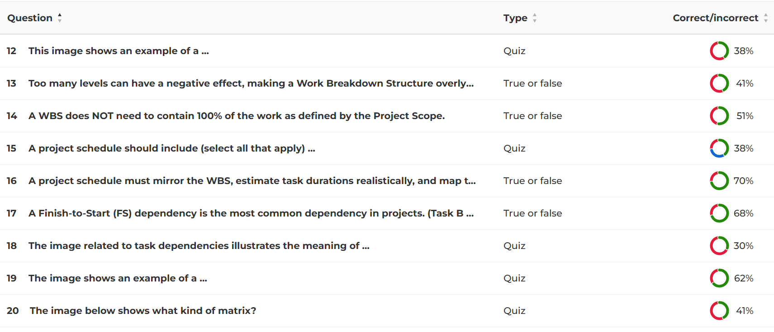
Task: Click the 41% donut chart for question 20
Action: [719, 311]
